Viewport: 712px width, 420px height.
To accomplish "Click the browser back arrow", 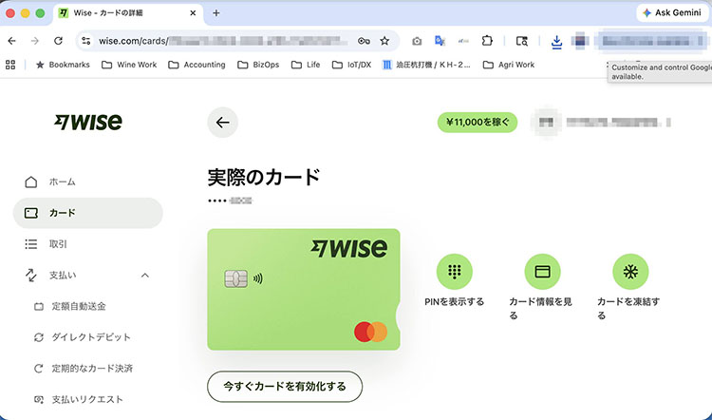I will click(x=12, y=41).
